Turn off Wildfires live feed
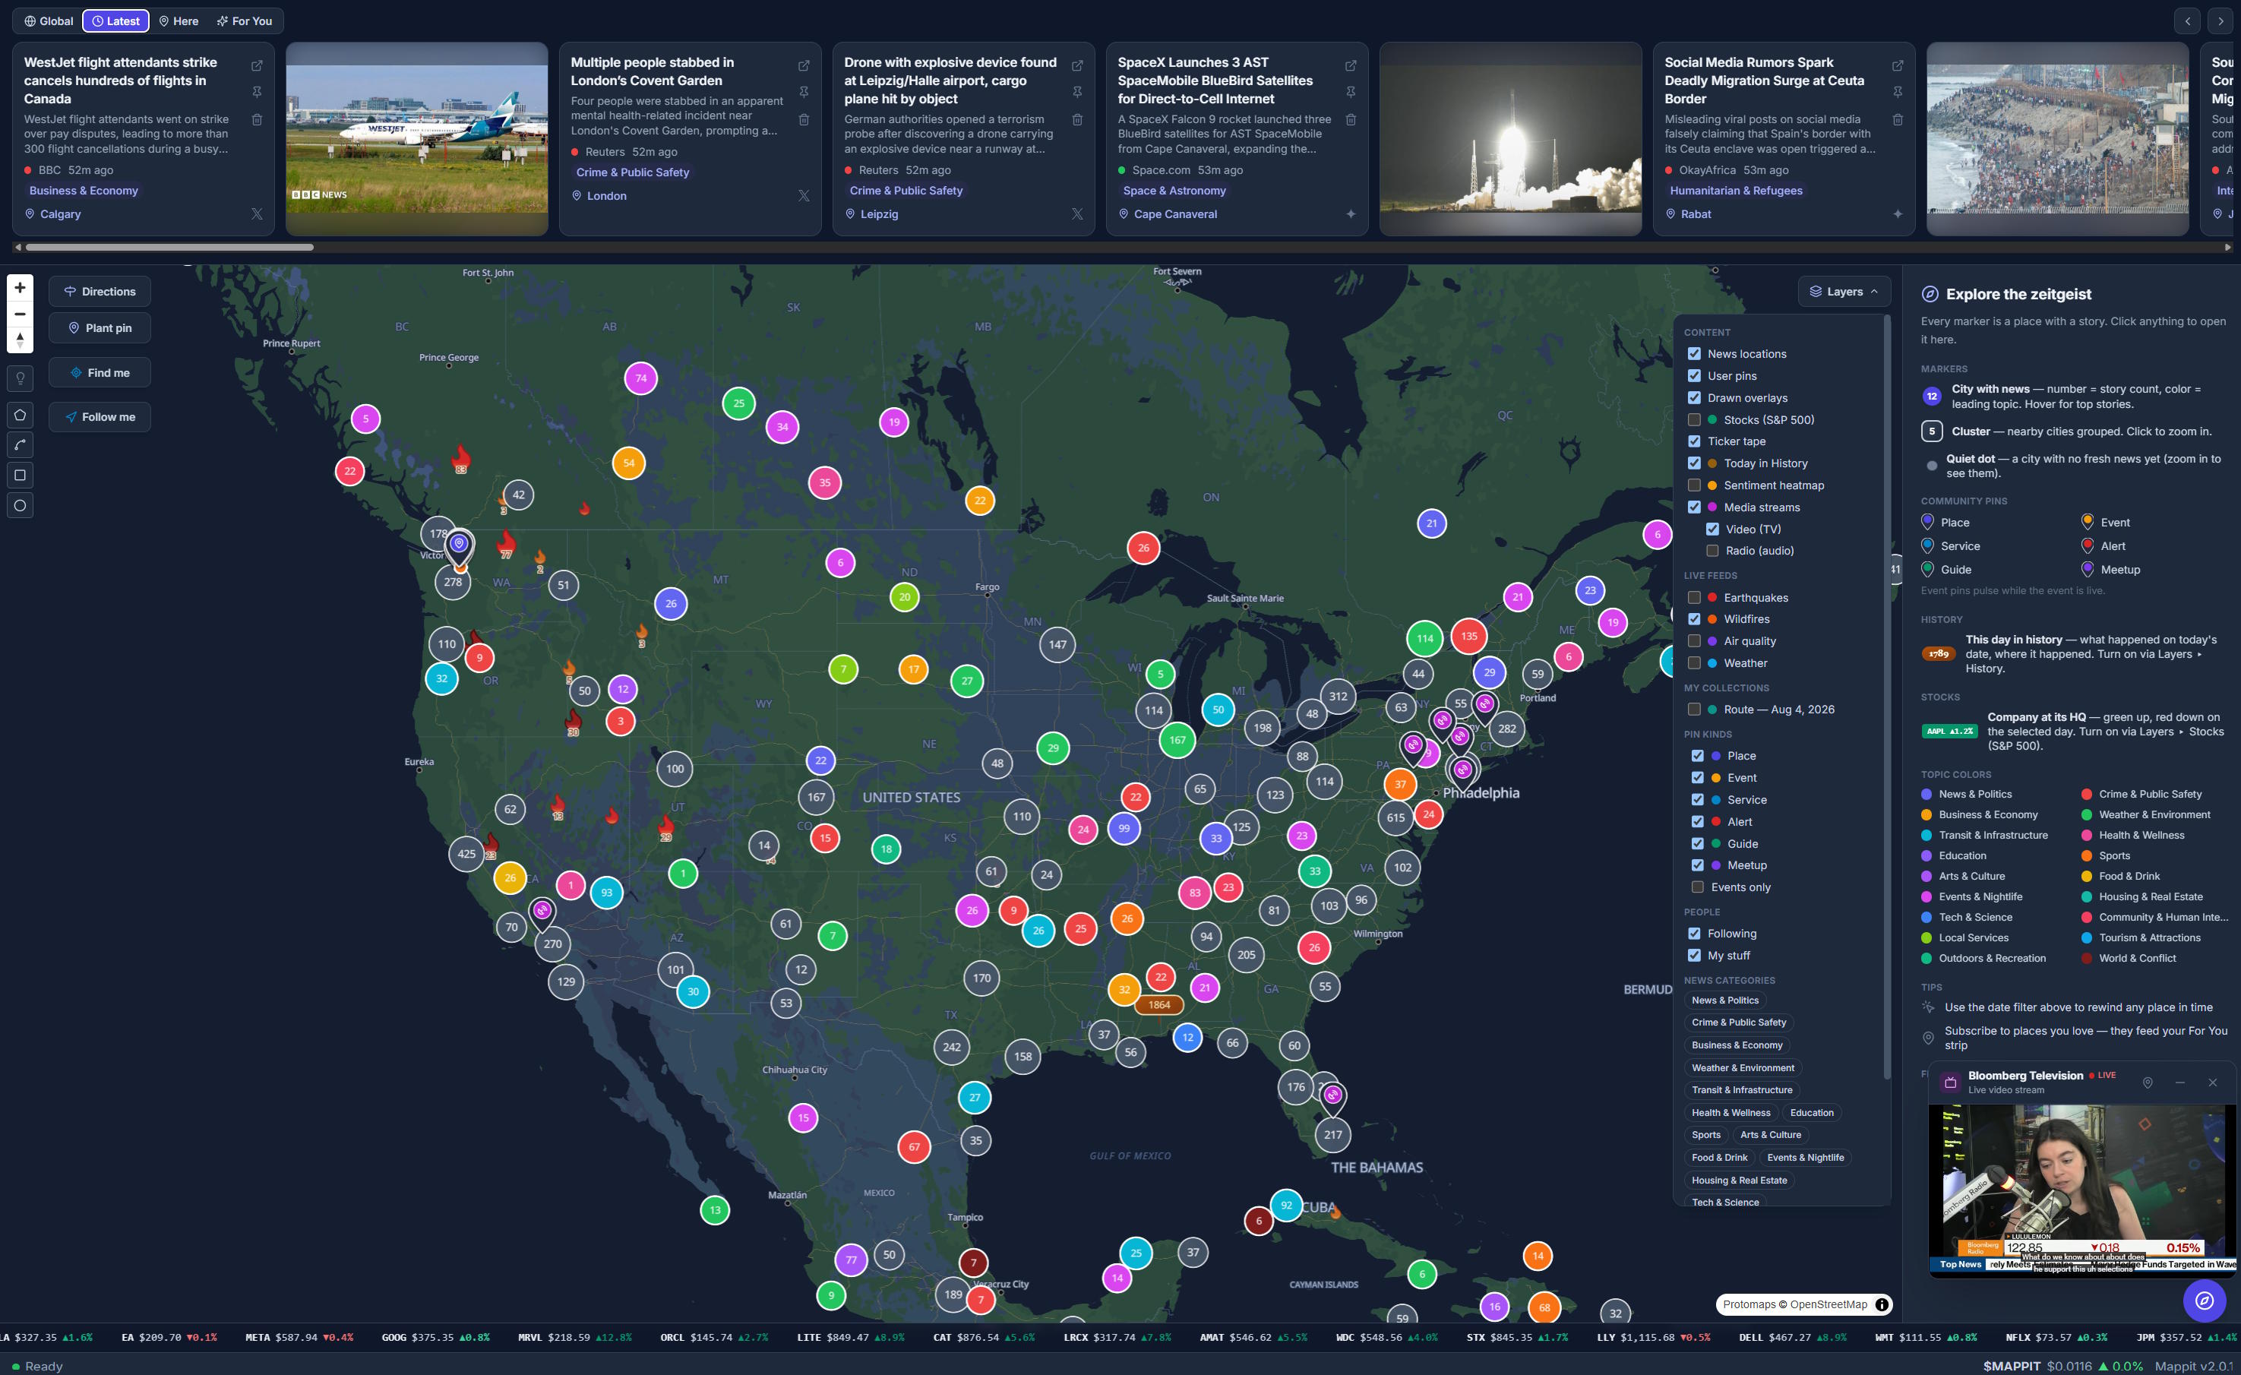 pos(1694,619)
